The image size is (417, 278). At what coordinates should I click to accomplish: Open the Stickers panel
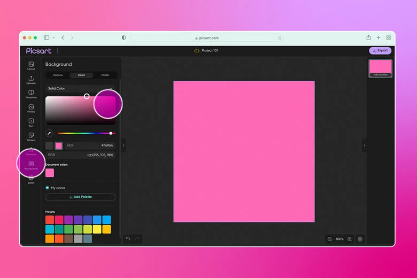pos(31,137)
